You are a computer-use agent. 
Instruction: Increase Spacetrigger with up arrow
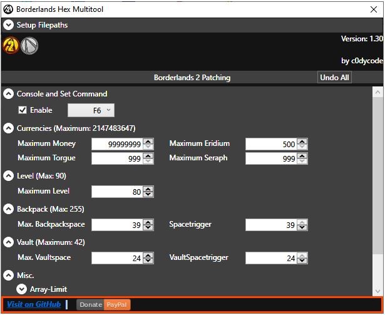(x=302, y=222)
